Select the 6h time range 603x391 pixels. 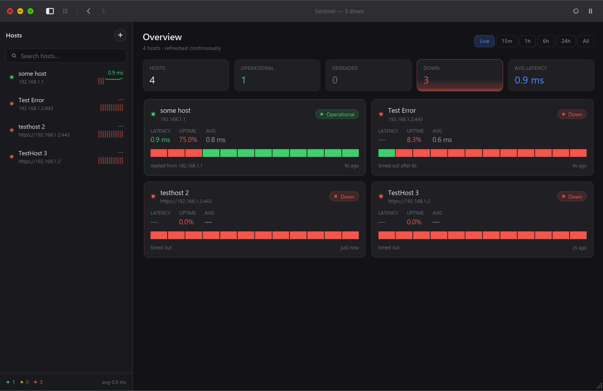546,41
